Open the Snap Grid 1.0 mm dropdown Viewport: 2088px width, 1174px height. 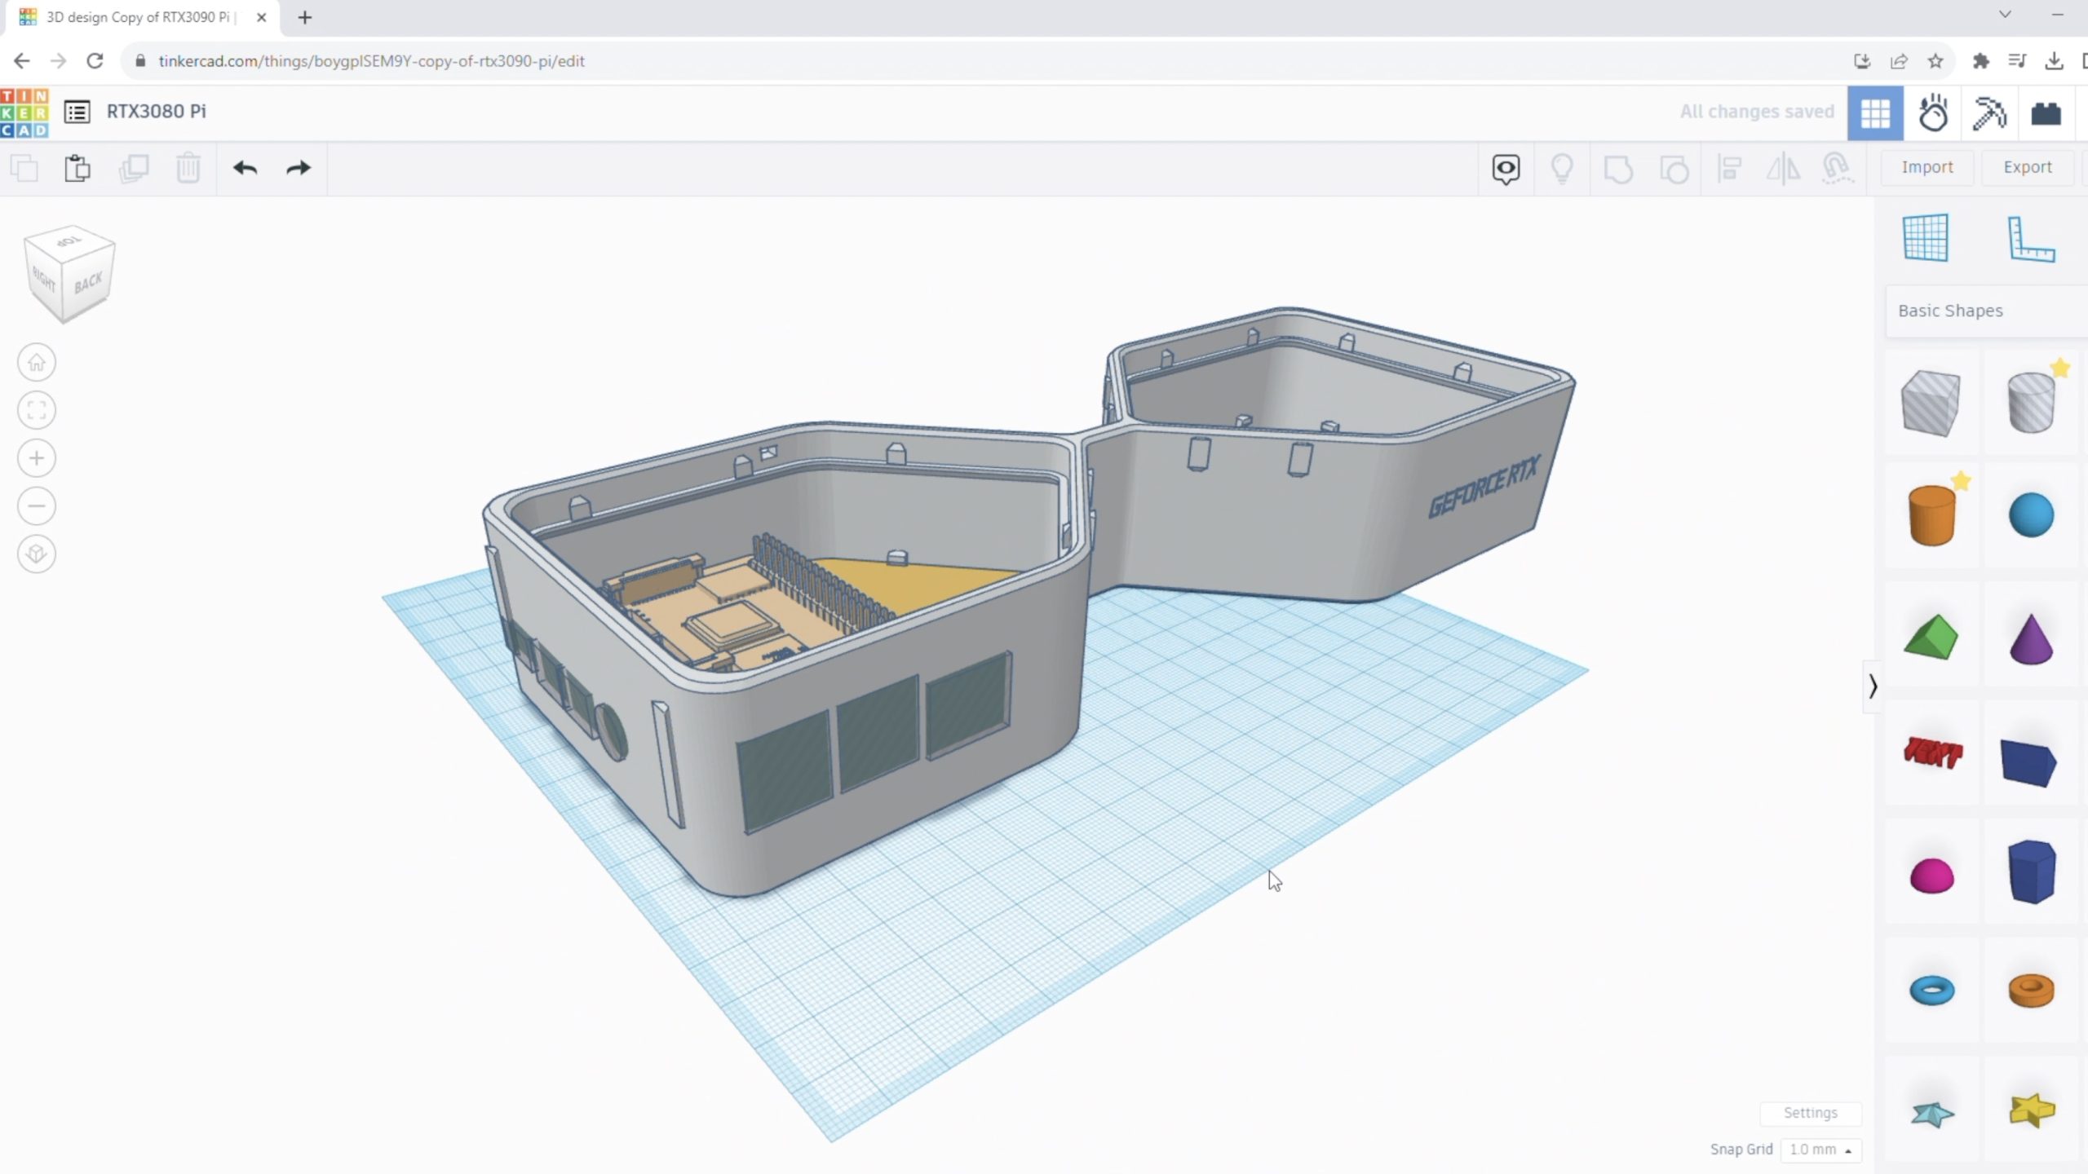tap(1820, 1150)
